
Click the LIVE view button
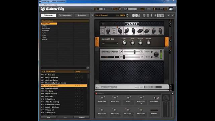[x=149, y=9]
